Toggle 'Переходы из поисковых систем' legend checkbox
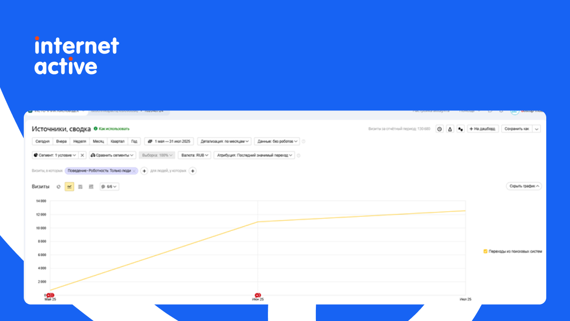Viewport: 570px width, 321px height. [x=485, y=251]
